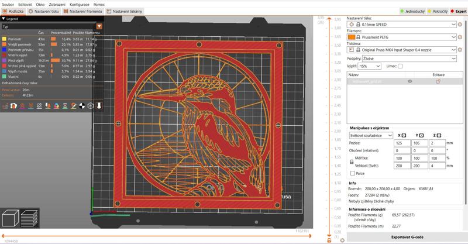Screen dimensions: 468x244
Task: Click the mirror icon next to the X axis
Action: click(x=404, y=136)
